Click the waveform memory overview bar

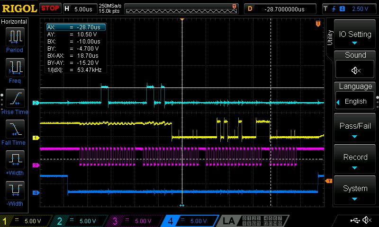[x=181, y=9]
